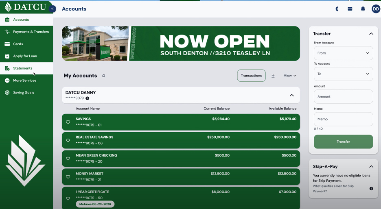The height and width of the screenshot is (209, 381).
Task: Refresh My Accounts with the refresh icon
Action: [x=103, y=76]
